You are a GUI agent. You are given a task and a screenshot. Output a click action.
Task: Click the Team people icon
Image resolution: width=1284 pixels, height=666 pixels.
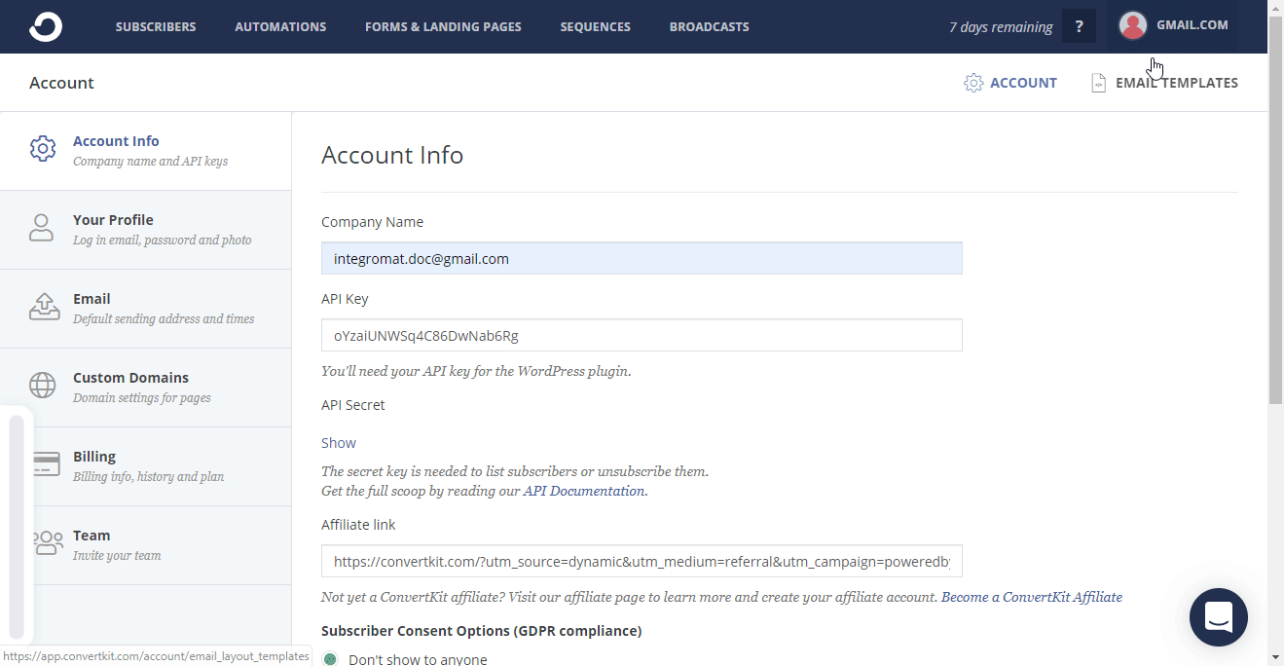click(x=47, y=543)
